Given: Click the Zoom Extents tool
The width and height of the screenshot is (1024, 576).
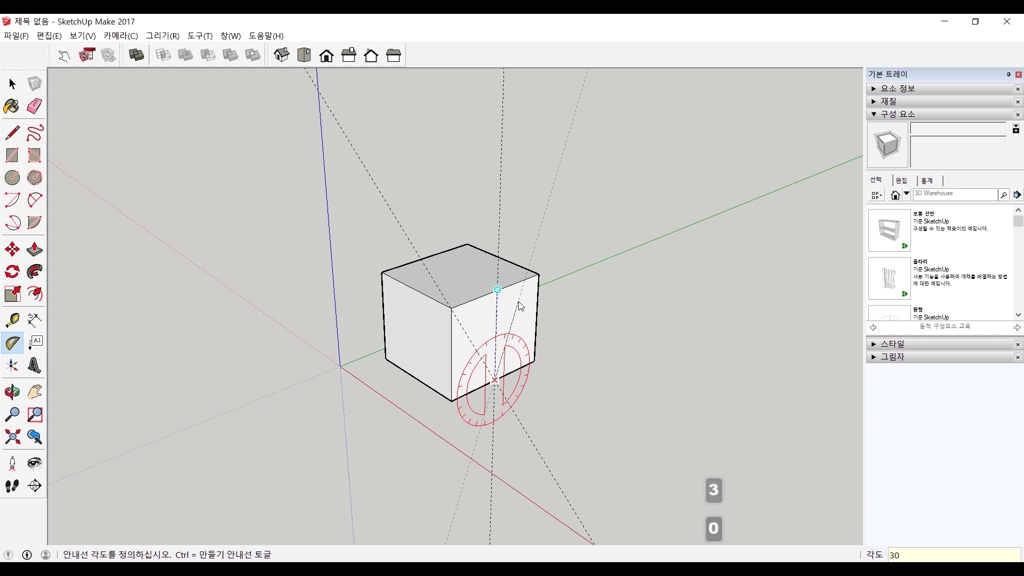Looking at the screenshot, I should click(12, 437).
